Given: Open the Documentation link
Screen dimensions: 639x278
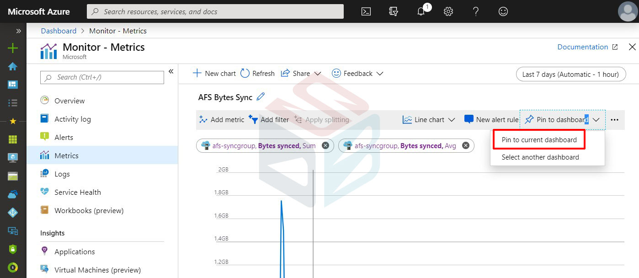Looking at the screenshot, I should click(x=583, y=47).
